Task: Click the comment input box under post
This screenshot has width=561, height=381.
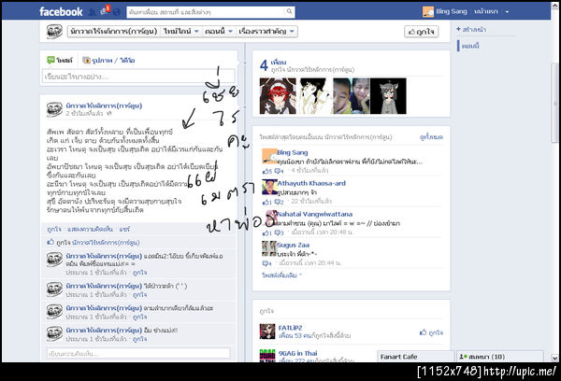Action: pyautogui.click(x=138, y=354)
